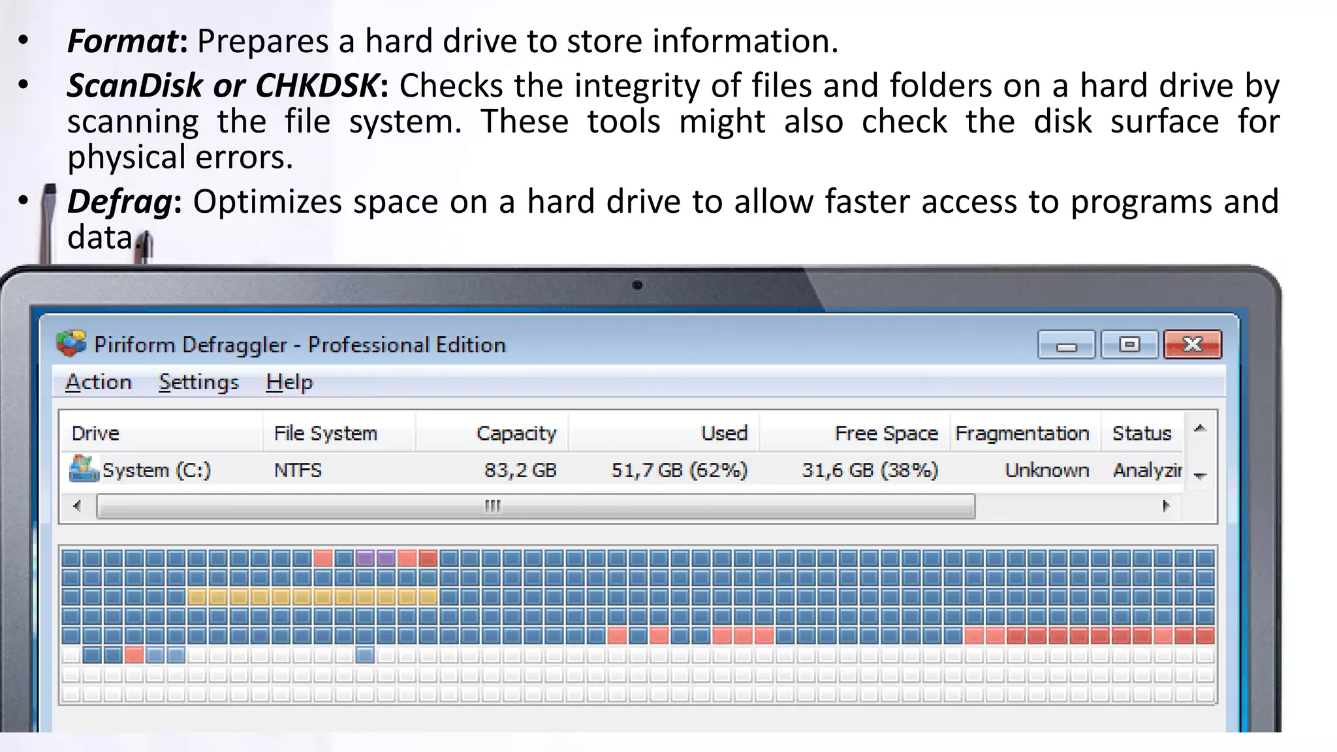Click the horizontal scrollbar right arrow
This screenshot has width=1337, height=752.
click(1166, 506)
